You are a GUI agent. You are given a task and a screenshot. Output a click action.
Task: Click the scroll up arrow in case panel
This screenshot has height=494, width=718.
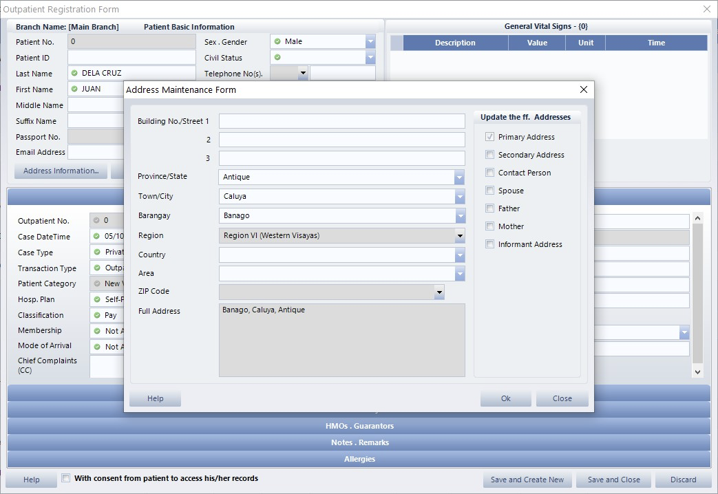(697, 219)
